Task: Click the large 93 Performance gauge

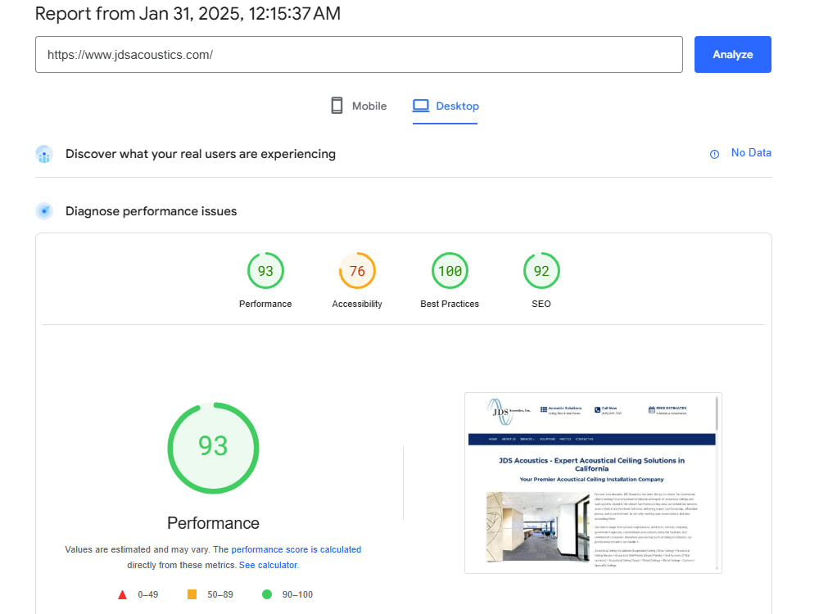Action: pos(213,448)
